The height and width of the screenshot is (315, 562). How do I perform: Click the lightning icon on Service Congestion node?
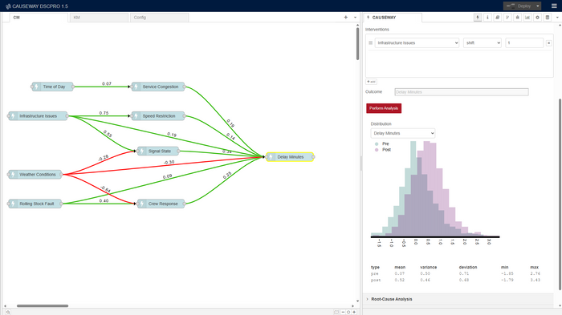point(136,87)
